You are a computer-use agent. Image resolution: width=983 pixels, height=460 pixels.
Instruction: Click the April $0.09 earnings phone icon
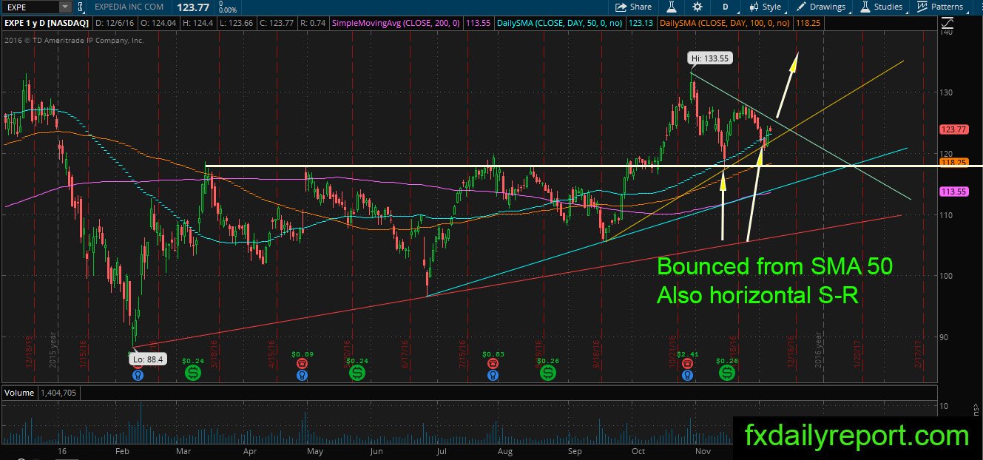[x=302, y=364]
